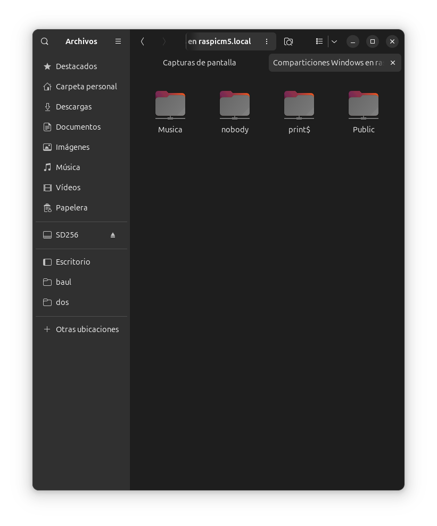
Task: Click the raspicm5.local path bar
Action: [231, 41]
